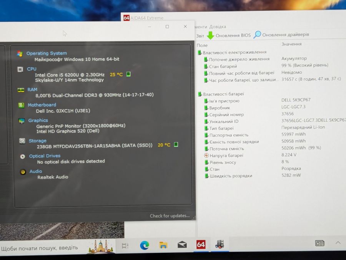Open Mail app from taskbar
This screenshot has width=346, height=260.
pyautogui.click(x=182, y=245)
